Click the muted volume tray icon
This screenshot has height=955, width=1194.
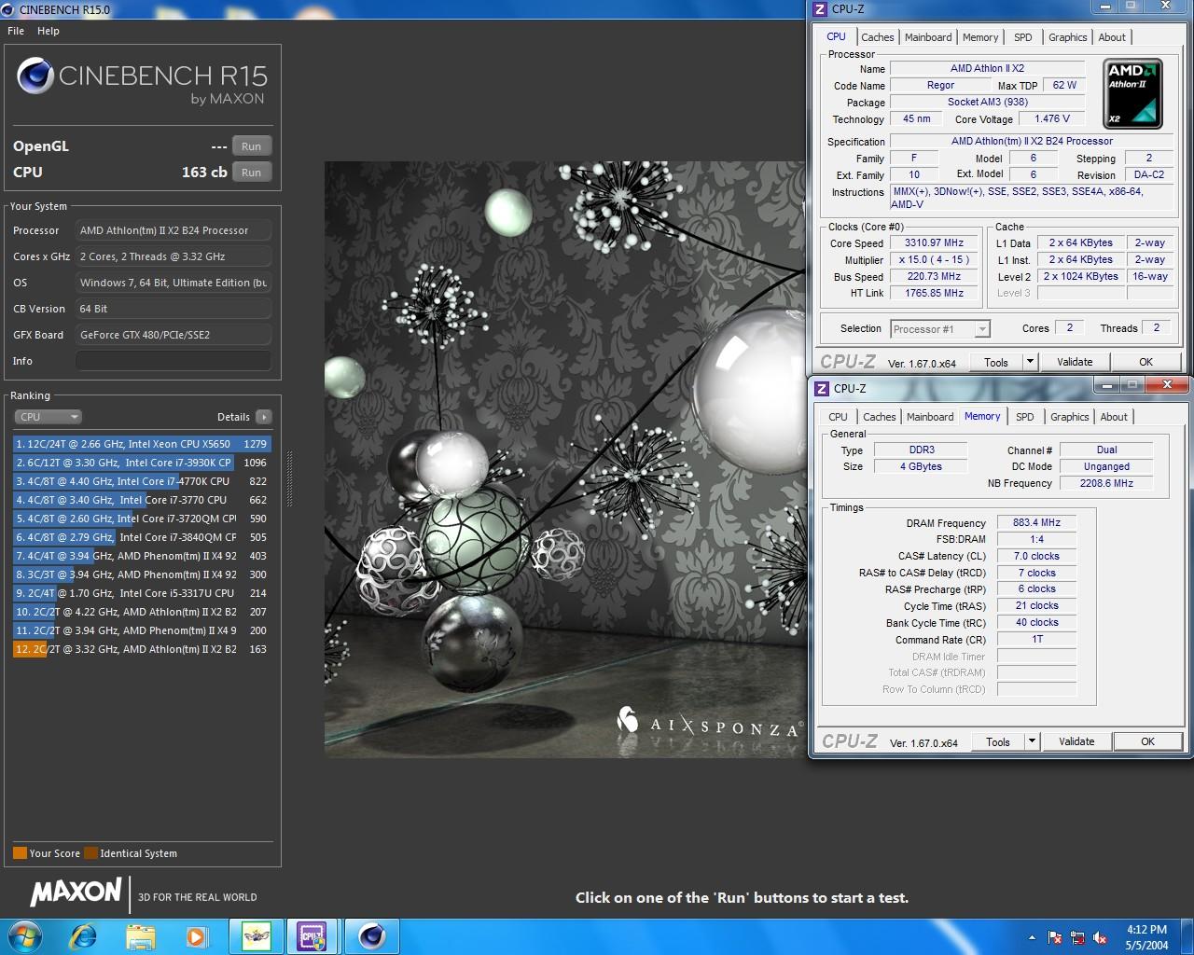pyautogui.click(x=1100, y=937)
